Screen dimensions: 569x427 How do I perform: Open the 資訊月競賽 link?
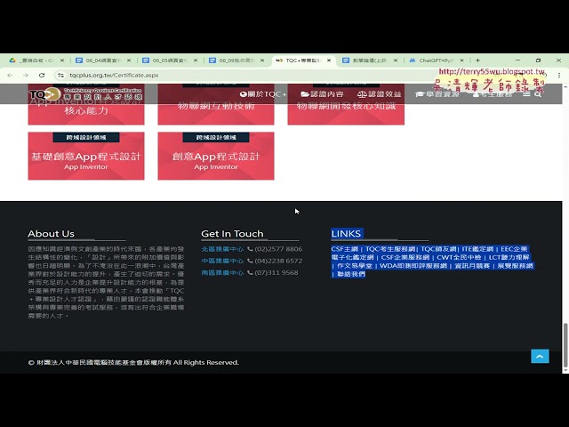(472, 266)
